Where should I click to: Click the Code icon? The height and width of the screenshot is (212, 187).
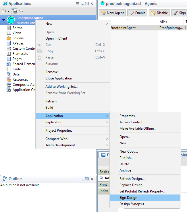pyautogui.click(x=9, y=69)
